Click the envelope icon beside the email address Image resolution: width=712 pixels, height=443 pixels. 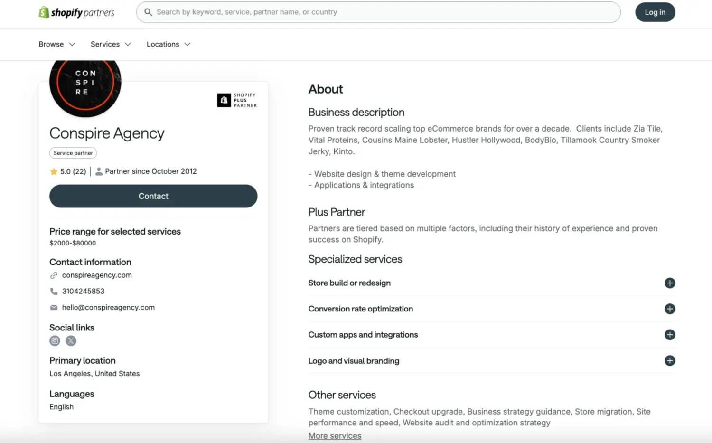(54, 307)
